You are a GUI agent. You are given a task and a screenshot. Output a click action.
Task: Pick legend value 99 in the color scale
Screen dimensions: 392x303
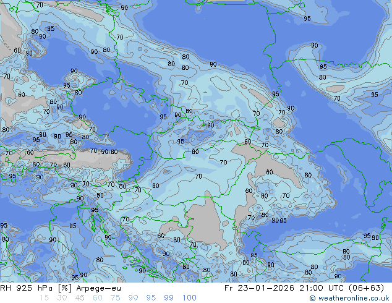pos(169,298)
